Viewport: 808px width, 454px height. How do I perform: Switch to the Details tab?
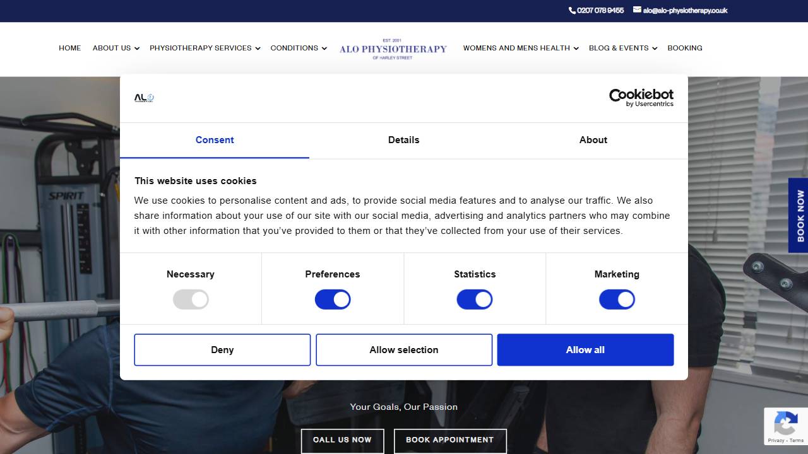[404, 140]
